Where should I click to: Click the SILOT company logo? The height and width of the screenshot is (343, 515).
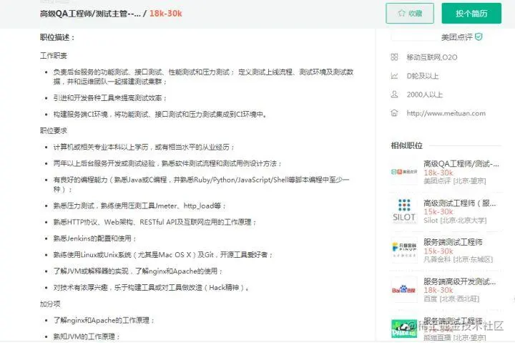click(404, 211)
